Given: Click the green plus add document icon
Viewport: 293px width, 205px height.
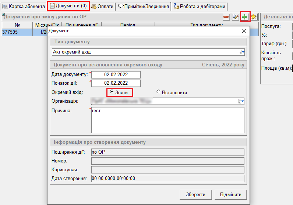Looking at the screenshot, I should (245, 17).
